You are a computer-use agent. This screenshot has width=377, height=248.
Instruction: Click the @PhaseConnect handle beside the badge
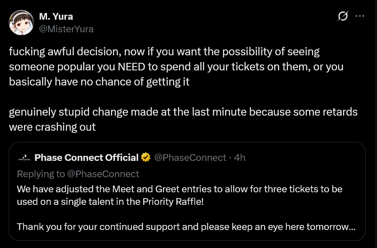(x=190, y=158)
